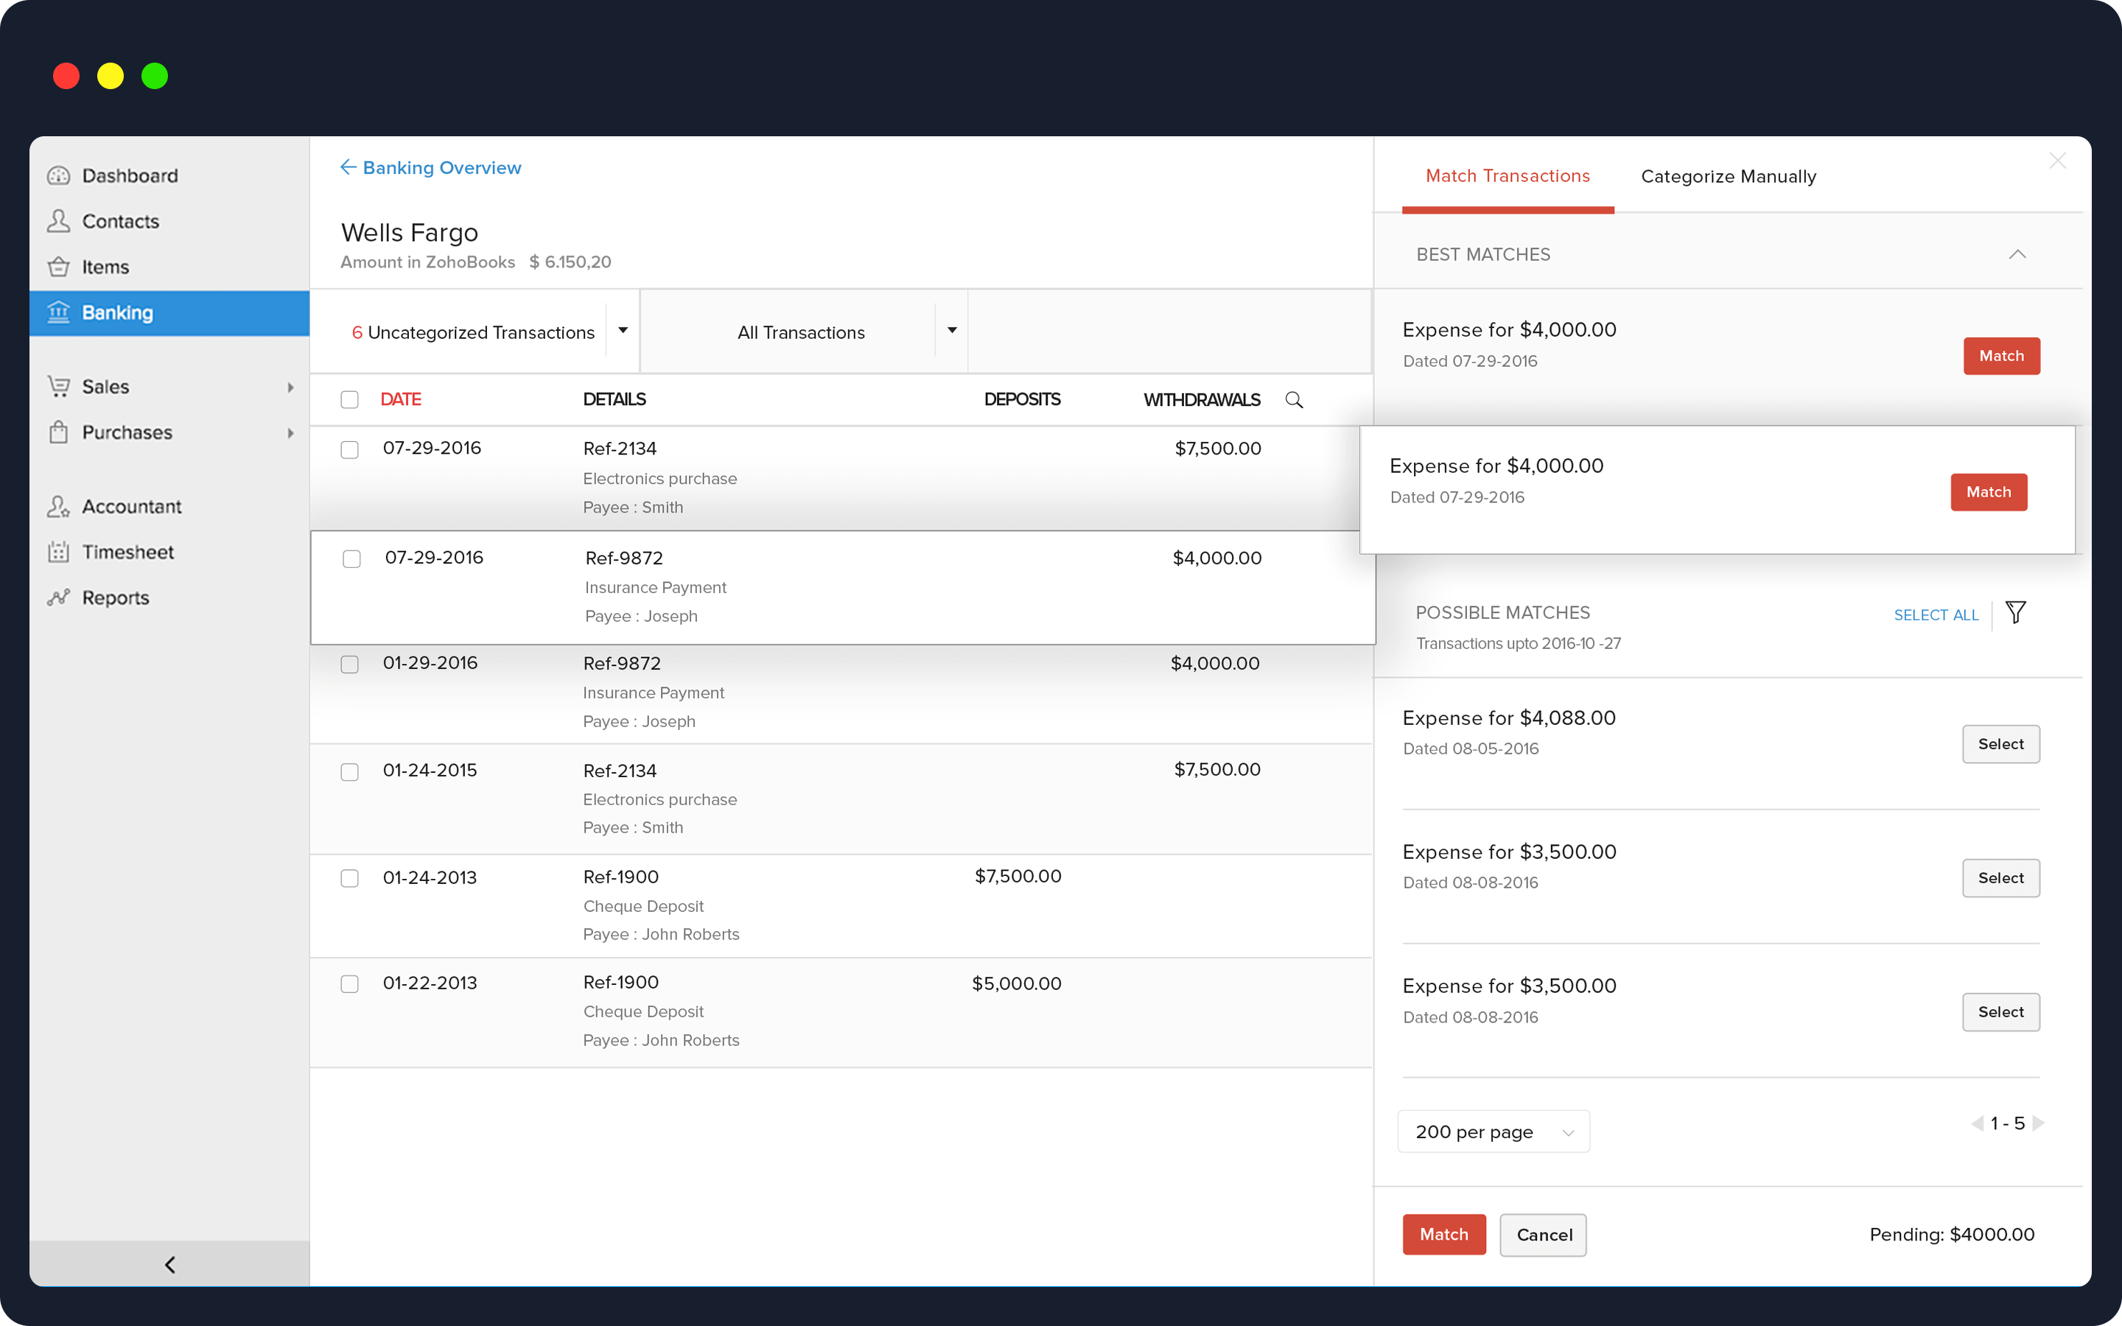This screenshot has width=2122, height=1326.
Task: Open the filter funnel for possible matches
Action: tap(2015, 612)
